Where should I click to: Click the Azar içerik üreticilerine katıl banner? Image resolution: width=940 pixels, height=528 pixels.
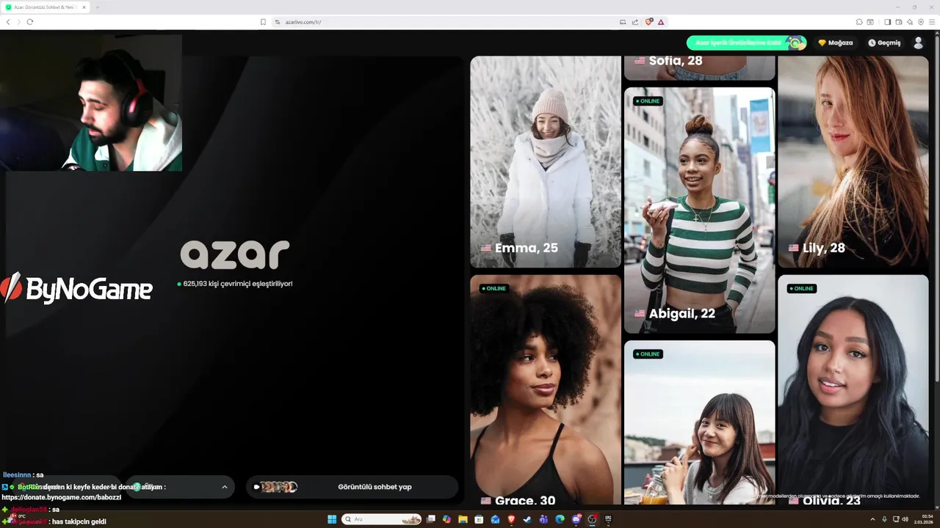tap(746, 43)
